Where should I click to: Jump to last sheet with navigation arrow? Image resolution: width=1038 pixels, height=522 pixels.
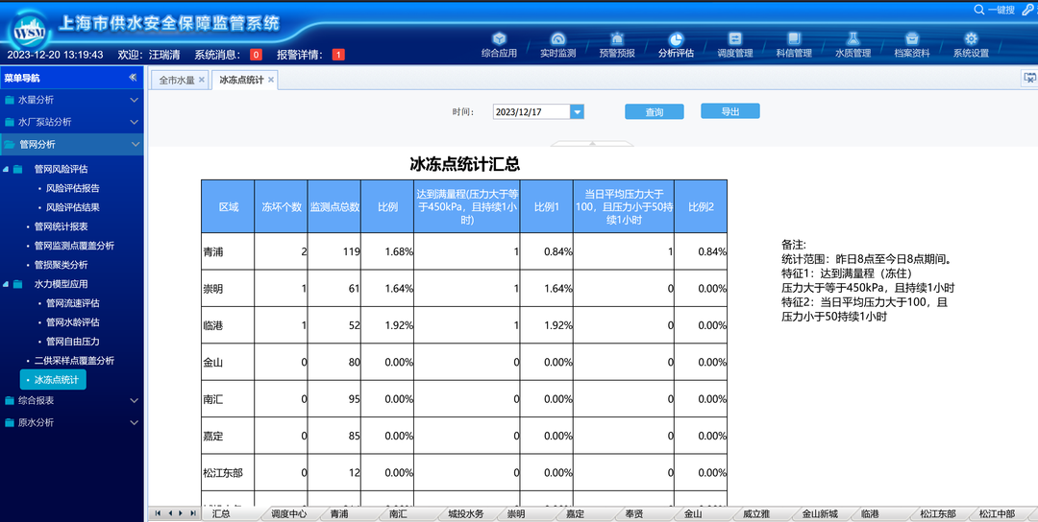point(192,513)
